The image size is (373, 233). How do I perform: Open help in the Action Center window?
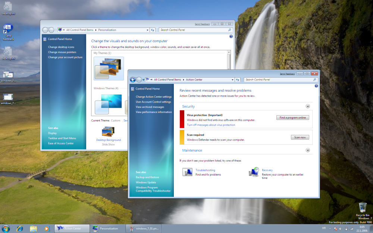tap(316, 86)
